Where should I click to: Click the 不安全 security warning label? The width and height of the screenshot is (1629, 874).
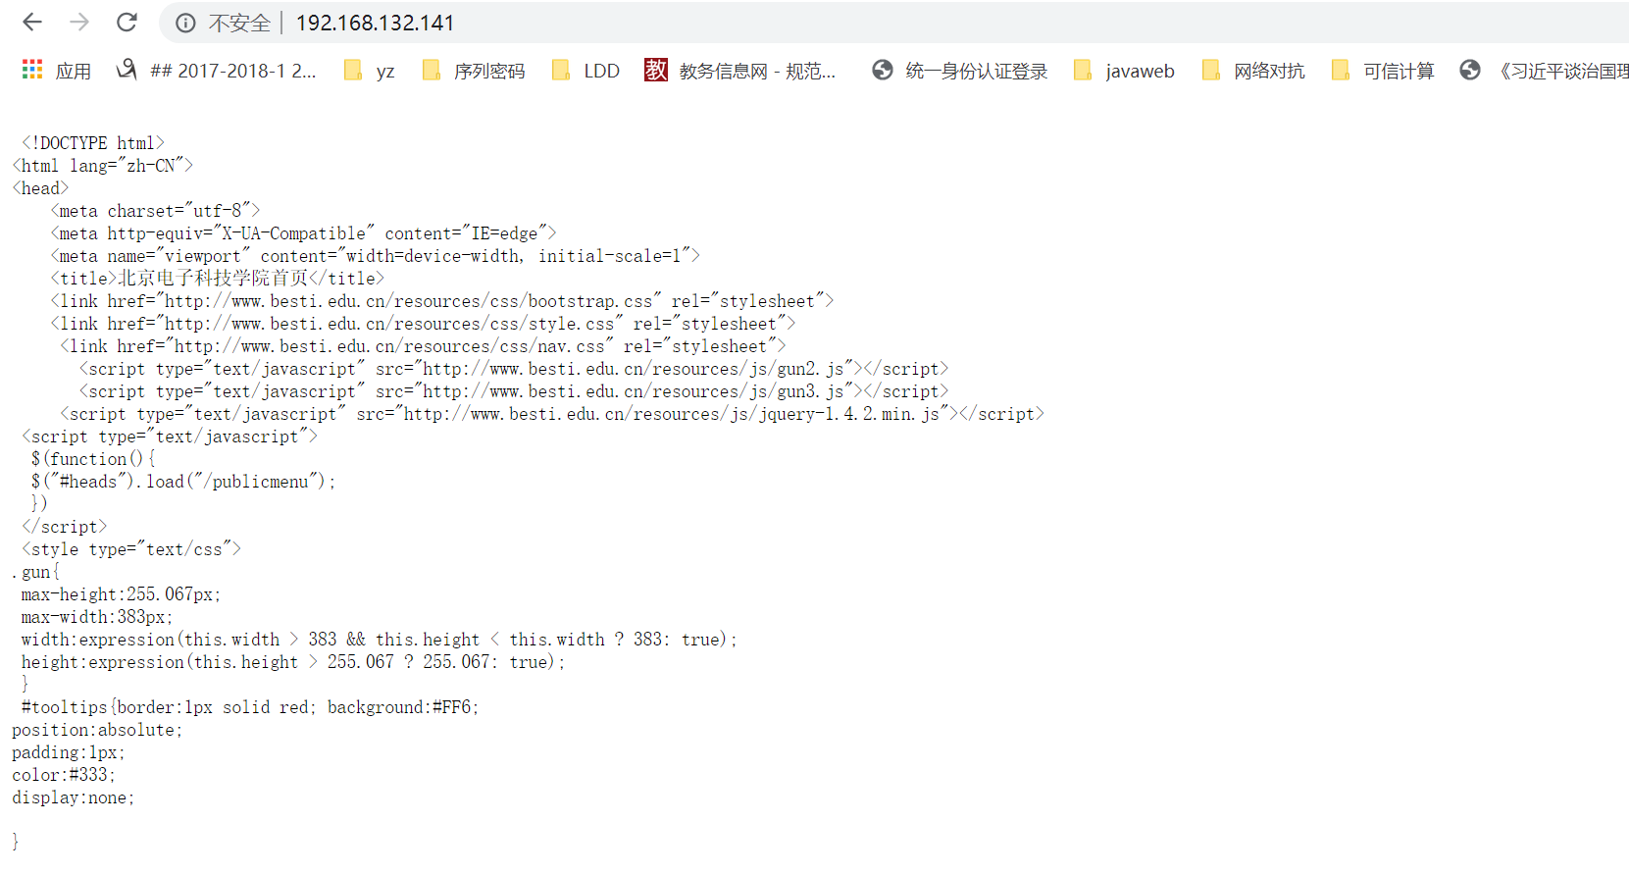tap(239, 24)
